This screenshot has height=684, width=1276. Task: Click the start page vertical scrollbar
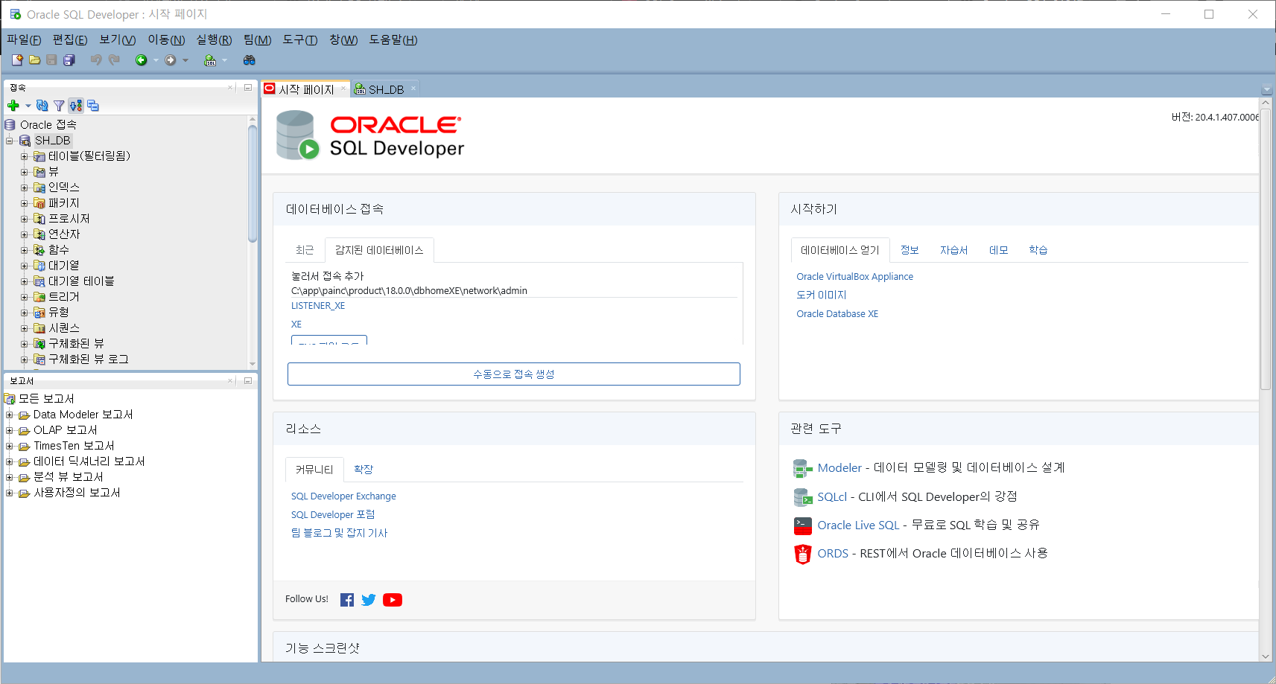click(1266, 249)
